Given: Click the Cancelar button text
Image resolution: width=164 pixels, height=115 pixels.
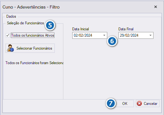Looking at the screenshot, I should point(150,104).
